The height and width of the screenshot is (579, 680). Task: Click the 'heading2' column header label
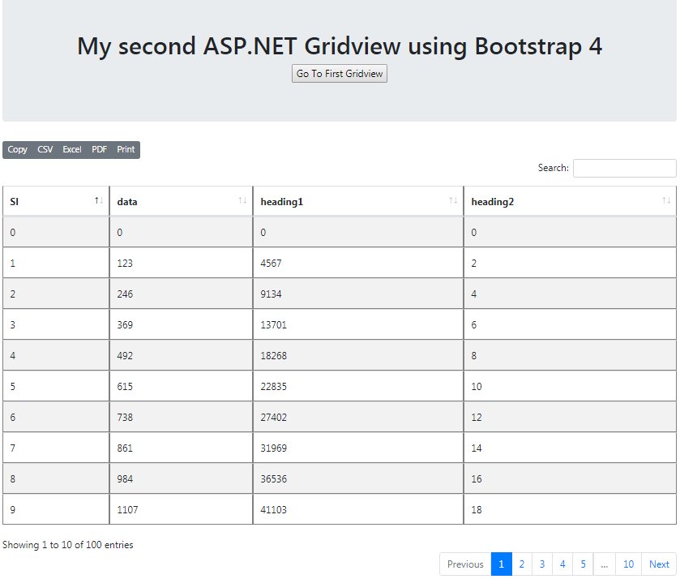[493, 202]
